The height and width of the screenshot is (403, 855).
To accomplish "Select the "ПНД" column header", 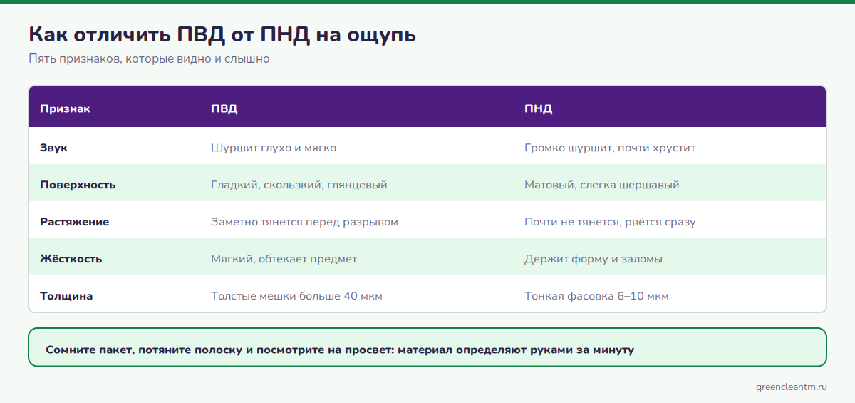I will click(x=539, y=108).
